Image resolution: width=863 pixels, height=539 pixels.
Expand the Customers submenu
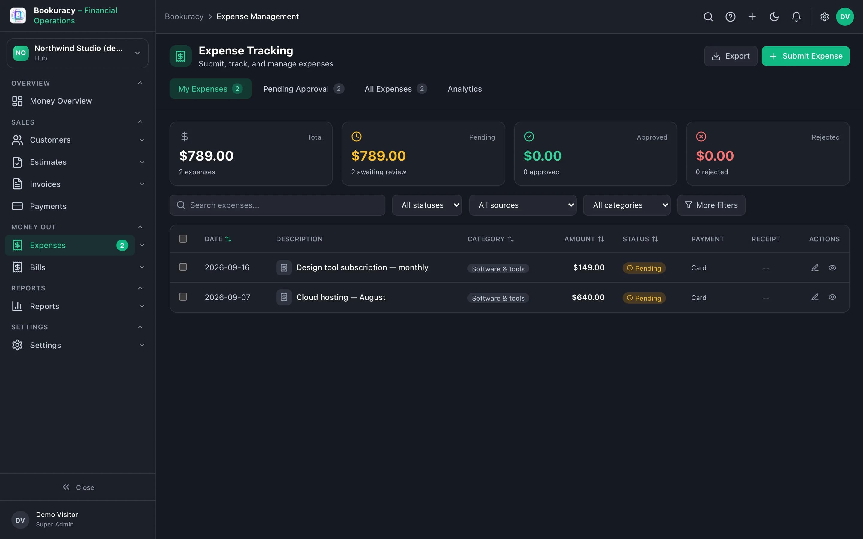[x=142, y=140]
